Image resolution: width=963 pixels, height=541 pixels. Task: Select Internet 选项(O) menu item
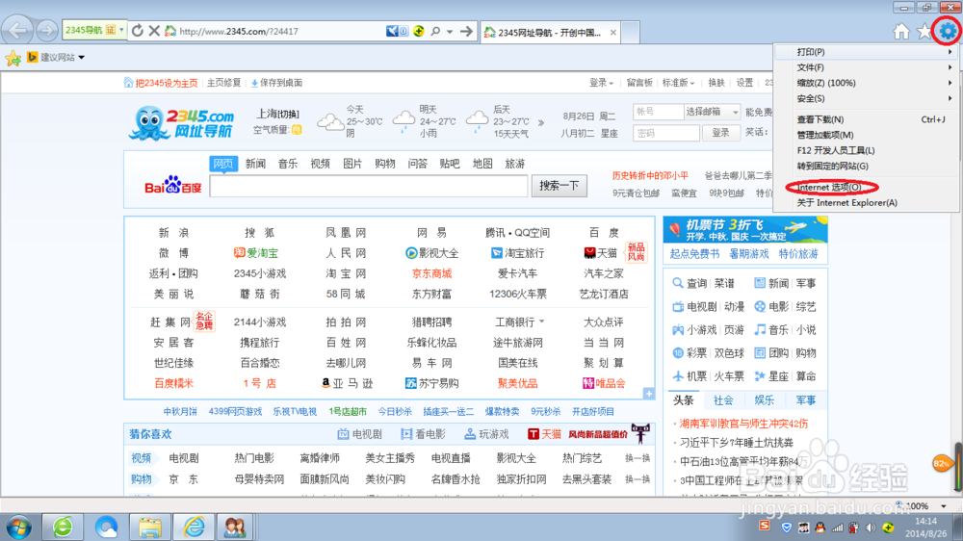coord(866,187)
